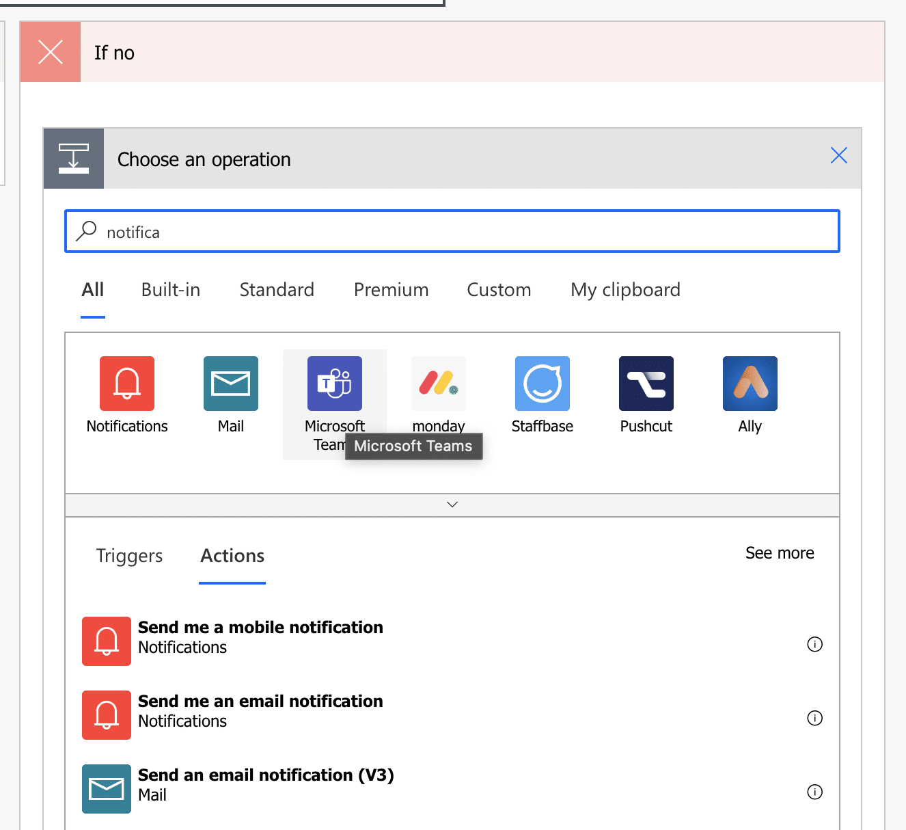Switch to the Triggers tab
Image resolution: width=906 pixels, height=830 pixels.
pyautogui.click(x=129, y=556)
